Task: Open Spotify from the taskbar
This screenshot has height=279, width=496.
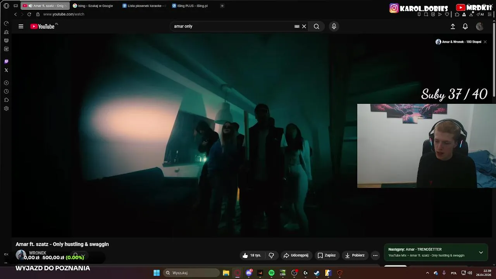Action: [271, 273]
